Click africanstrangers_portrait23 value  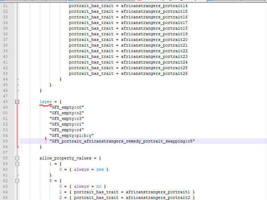[x=154, y=56]
